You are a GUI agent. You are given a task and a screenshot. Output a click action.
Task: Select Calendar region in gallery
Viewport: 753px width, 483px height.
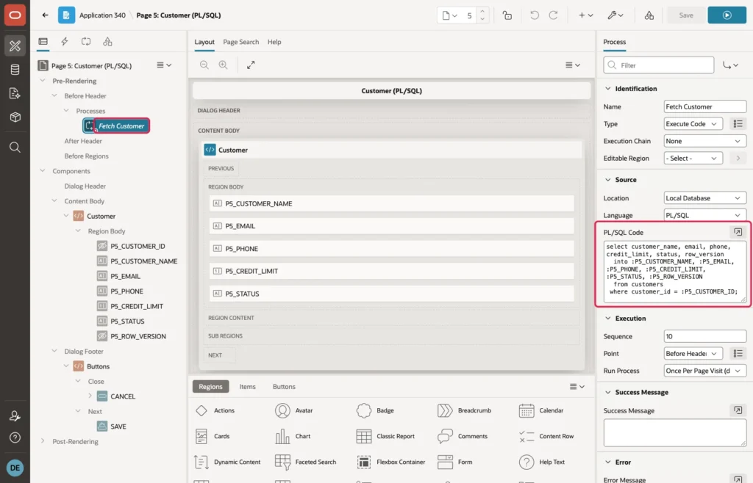[541, 410]
